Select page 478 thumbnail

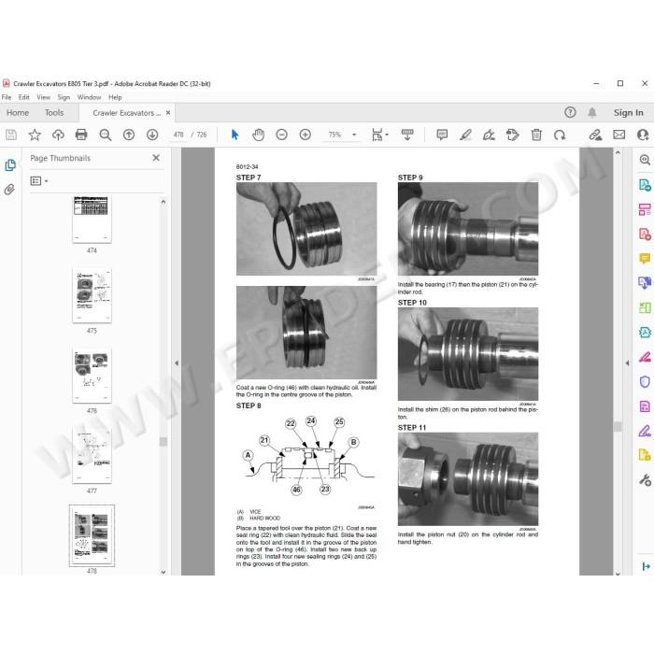(92, 536)
